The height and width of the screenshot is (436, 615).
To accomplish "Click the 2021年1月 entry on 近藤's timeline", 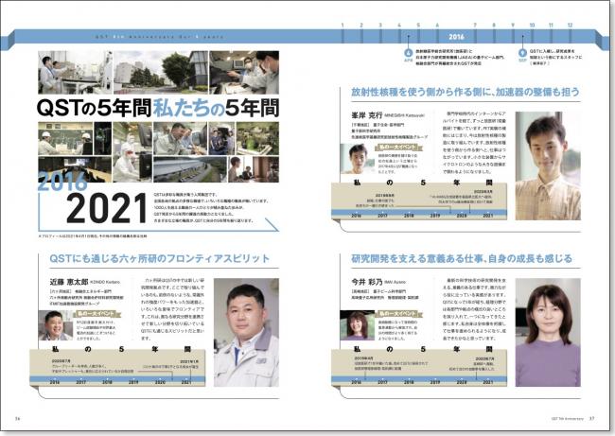I will [170, 364].
